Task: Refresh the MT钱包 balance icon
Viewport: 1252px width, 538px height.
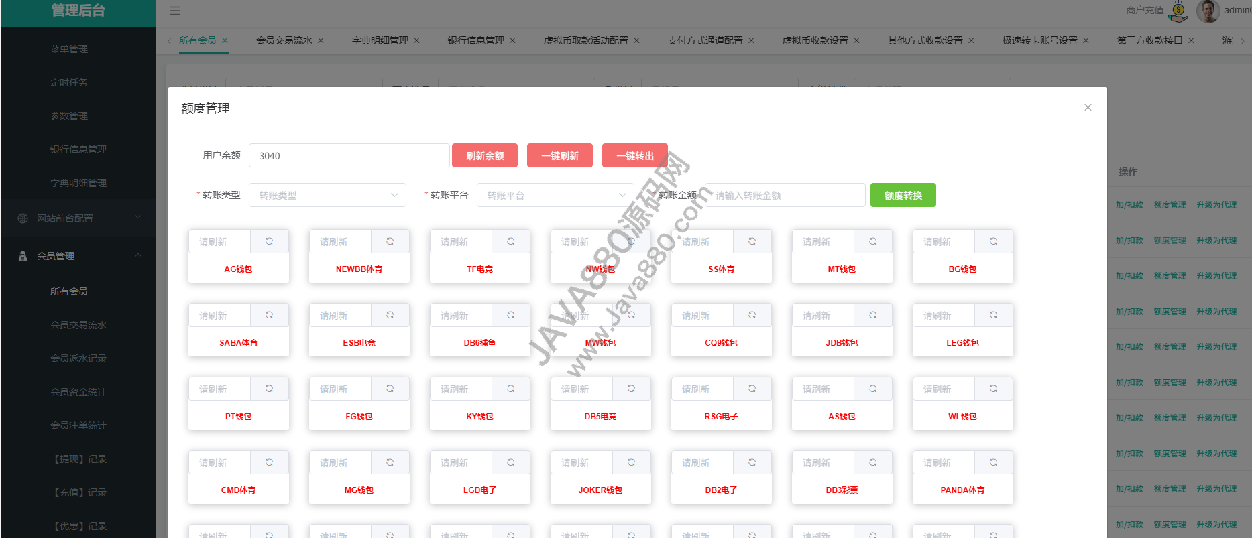Action: tap(873, 241)
